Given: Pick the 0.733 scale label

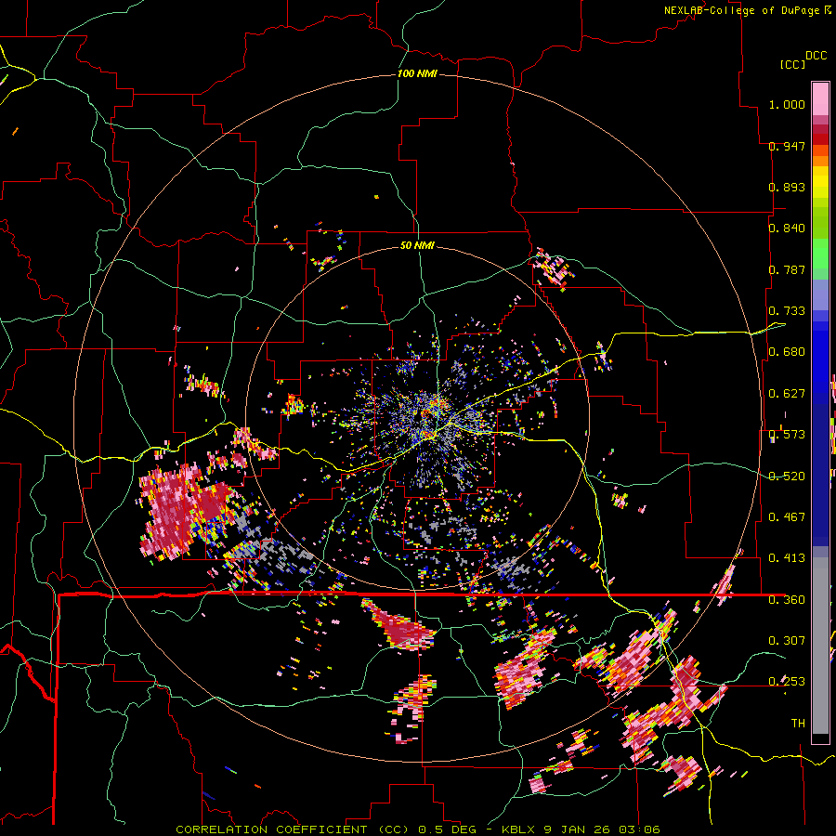Looking at the screenshot, I should [x=787, y=311].
